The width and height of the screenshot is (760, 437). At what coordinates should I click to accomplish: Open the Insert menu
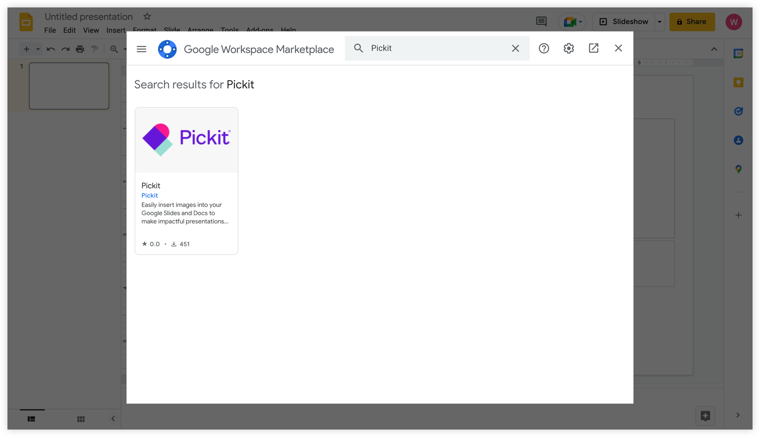click(x=115, y=30)
